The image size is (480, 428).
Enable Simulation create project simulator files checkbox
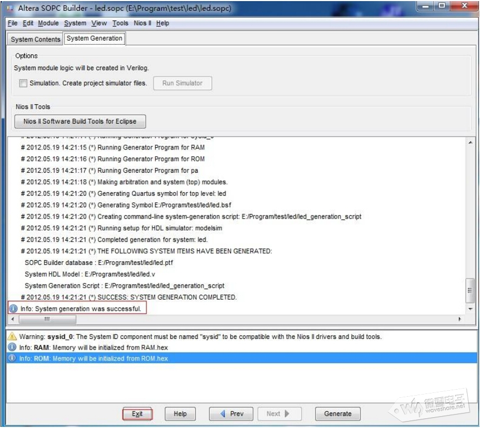click(x=23, y=83)
